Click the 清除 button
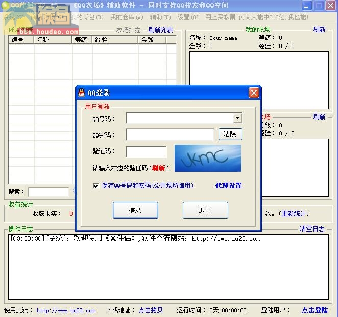This screenshot has height=317, width=338. tap(230, 134)
